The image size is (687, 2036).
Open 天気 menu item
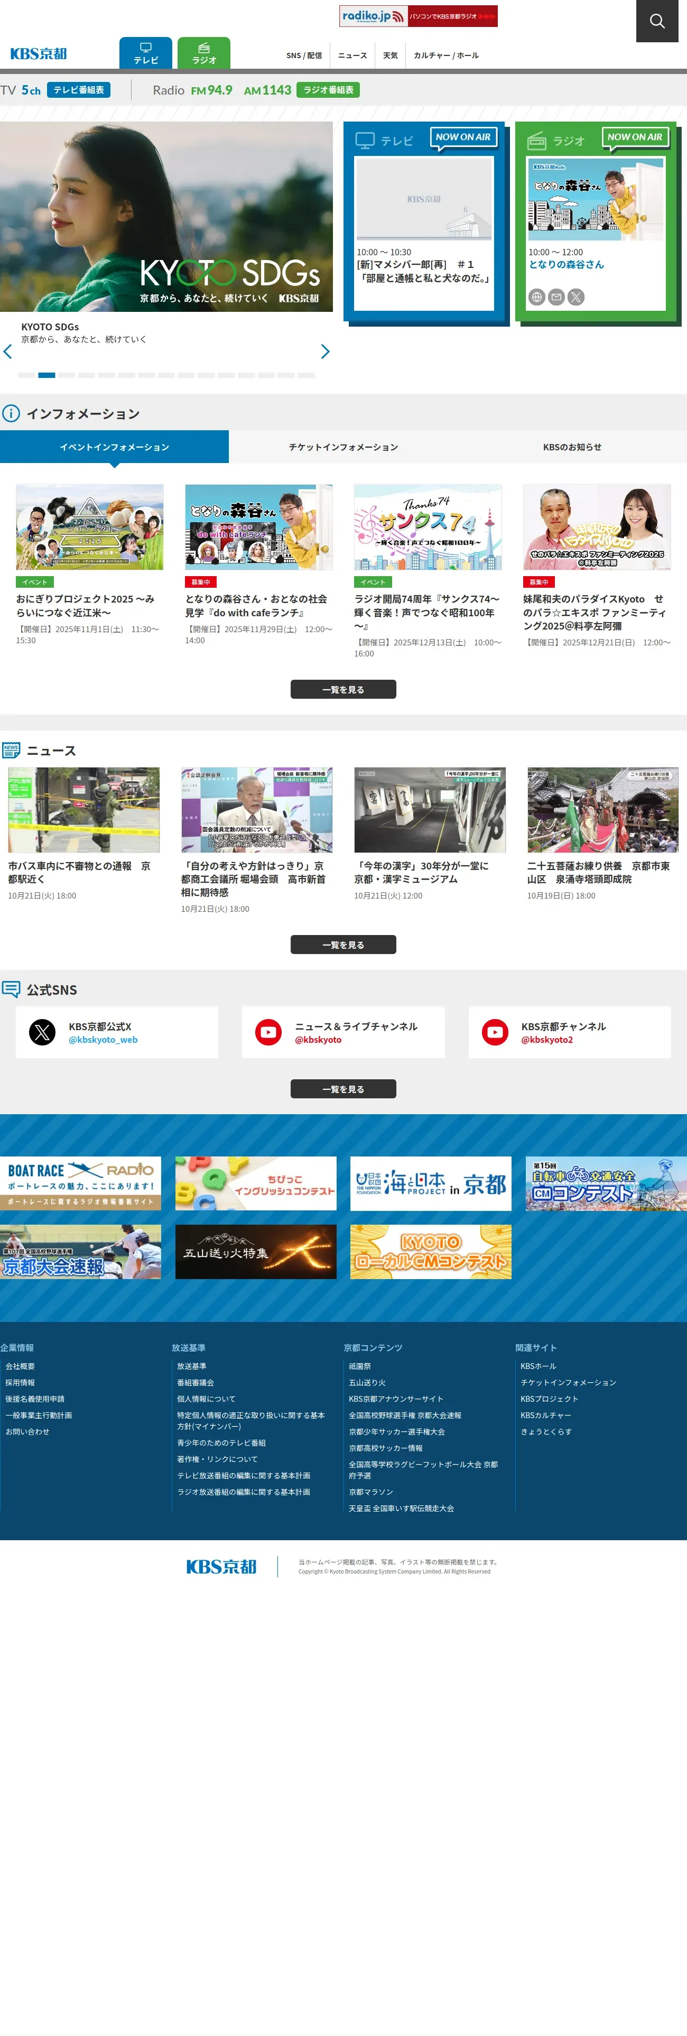[x=391, y=55]
